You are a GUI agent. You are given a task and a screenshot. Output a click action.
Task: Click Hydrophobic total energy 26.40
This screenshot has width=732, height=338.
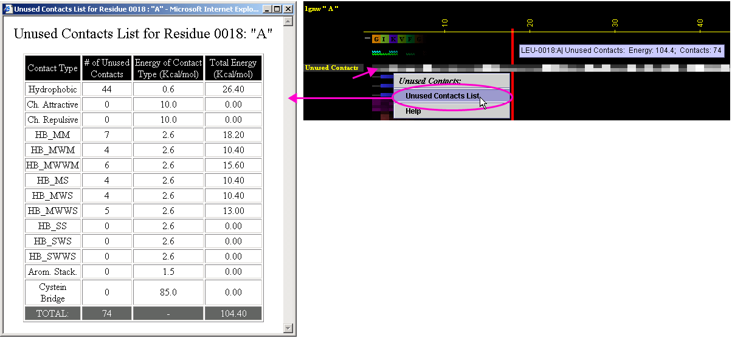click(233, 89)
